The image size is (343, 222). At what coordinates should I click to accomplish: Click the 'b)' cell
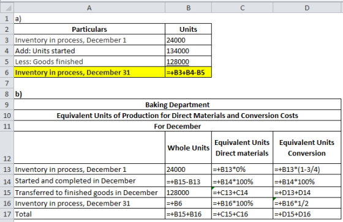coord(89,94)
